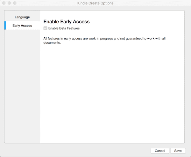Switch to the Language tab

(x=22, y=17)
